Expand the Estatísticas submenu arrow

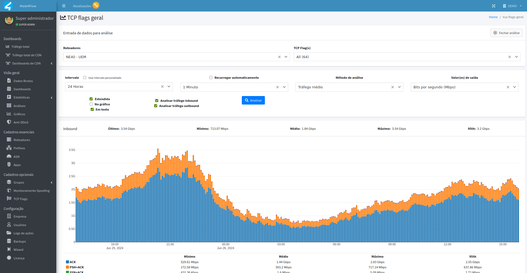tap(51, 98)
